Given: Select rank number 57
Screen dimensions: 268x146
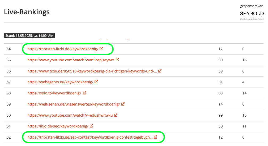Looking at the screenshot, I should tap(8, 82).
